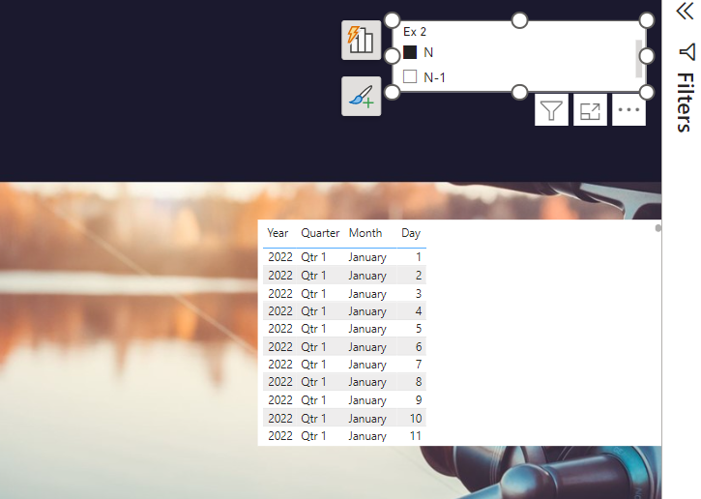Check the N-1 option in slicer
This screenshot has height=499, width=701.
(x=410, y=77)
